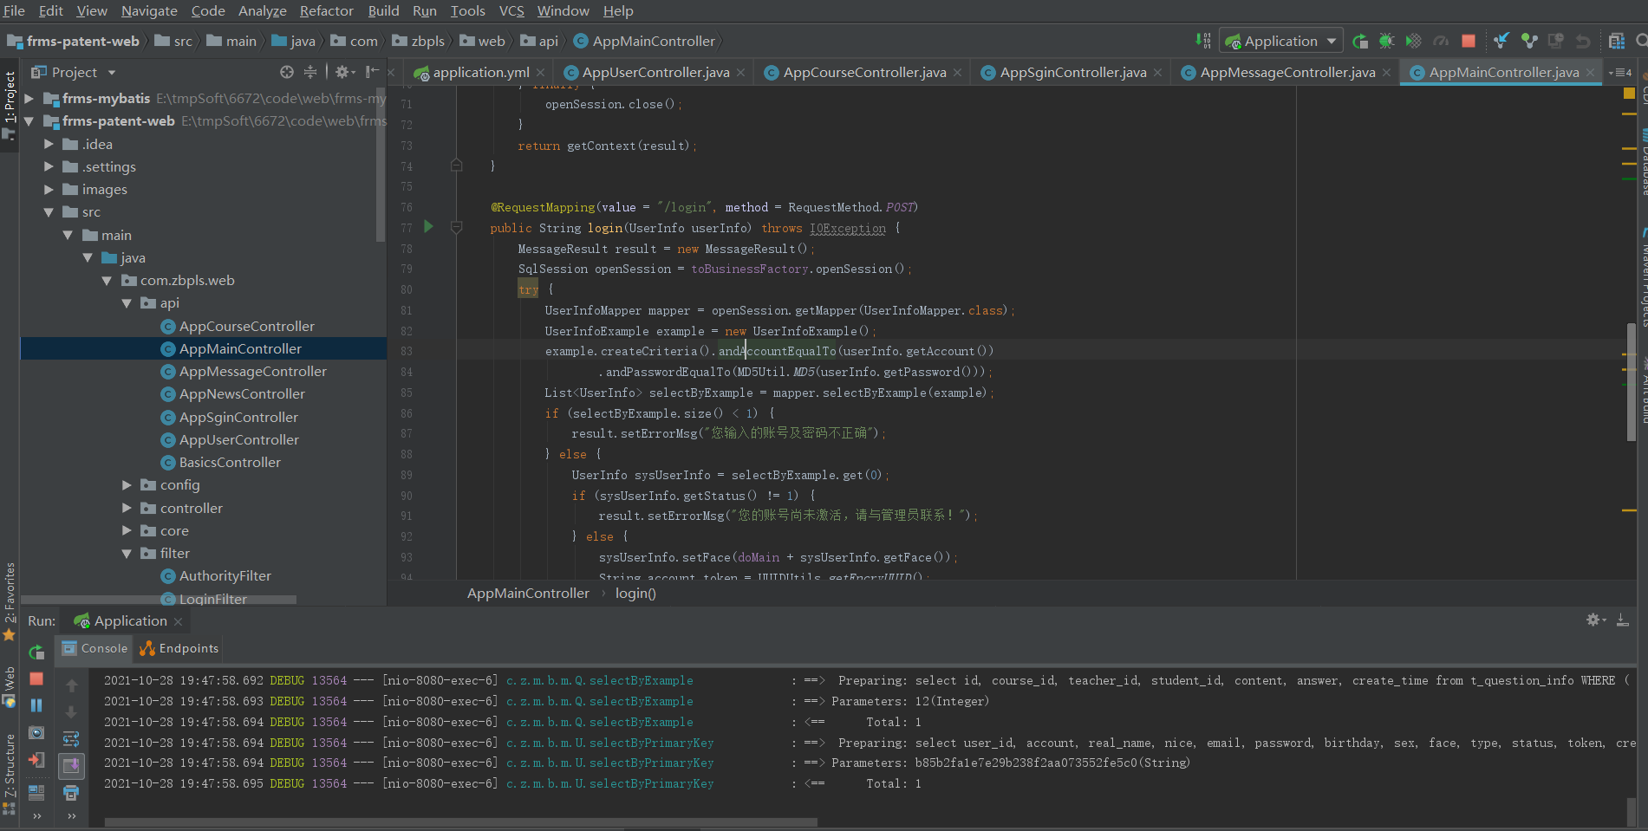Viewport: 1648px width, 831px height.
Task: Click the Rerun Application icon in top toolbar
Action: pos(1360,41)
